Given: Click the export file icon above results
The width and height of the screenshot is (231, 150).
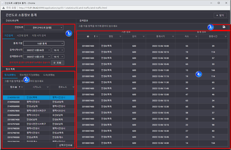Looking at the screenshot, I should (x=223, y=27).
